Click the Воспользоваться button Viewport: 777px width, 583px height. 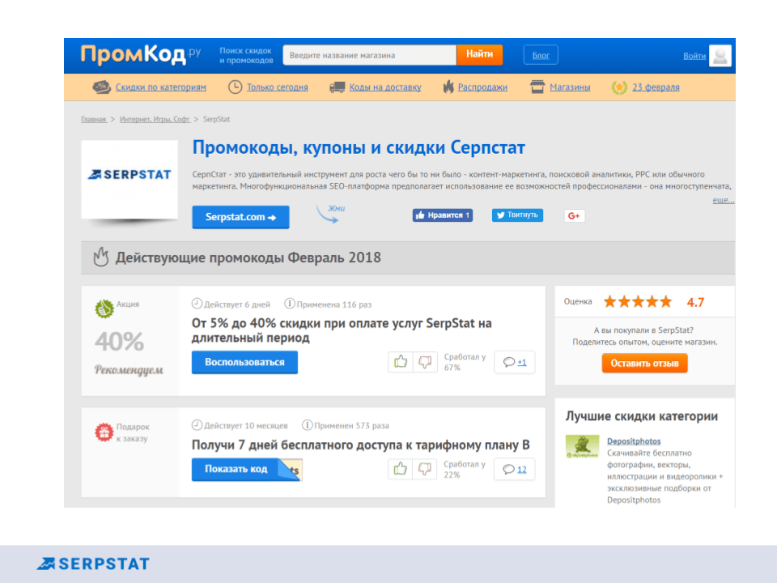pos(244,363)
